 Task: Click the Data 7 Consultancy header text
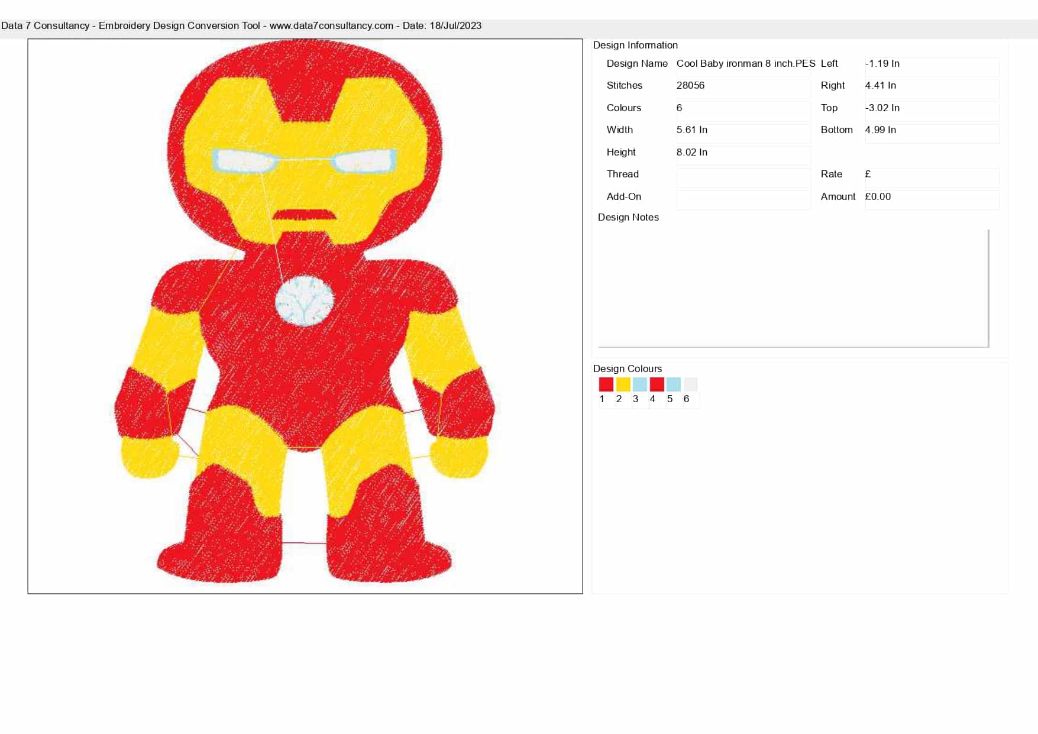click(241, 25)
